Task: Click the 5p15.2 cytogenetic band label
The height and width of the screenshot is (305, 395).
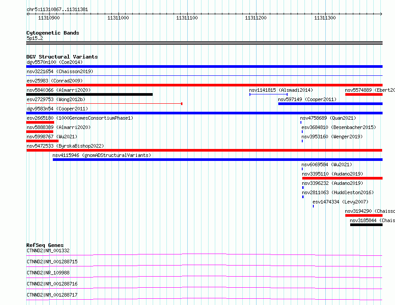Action: tap(35, 38)
